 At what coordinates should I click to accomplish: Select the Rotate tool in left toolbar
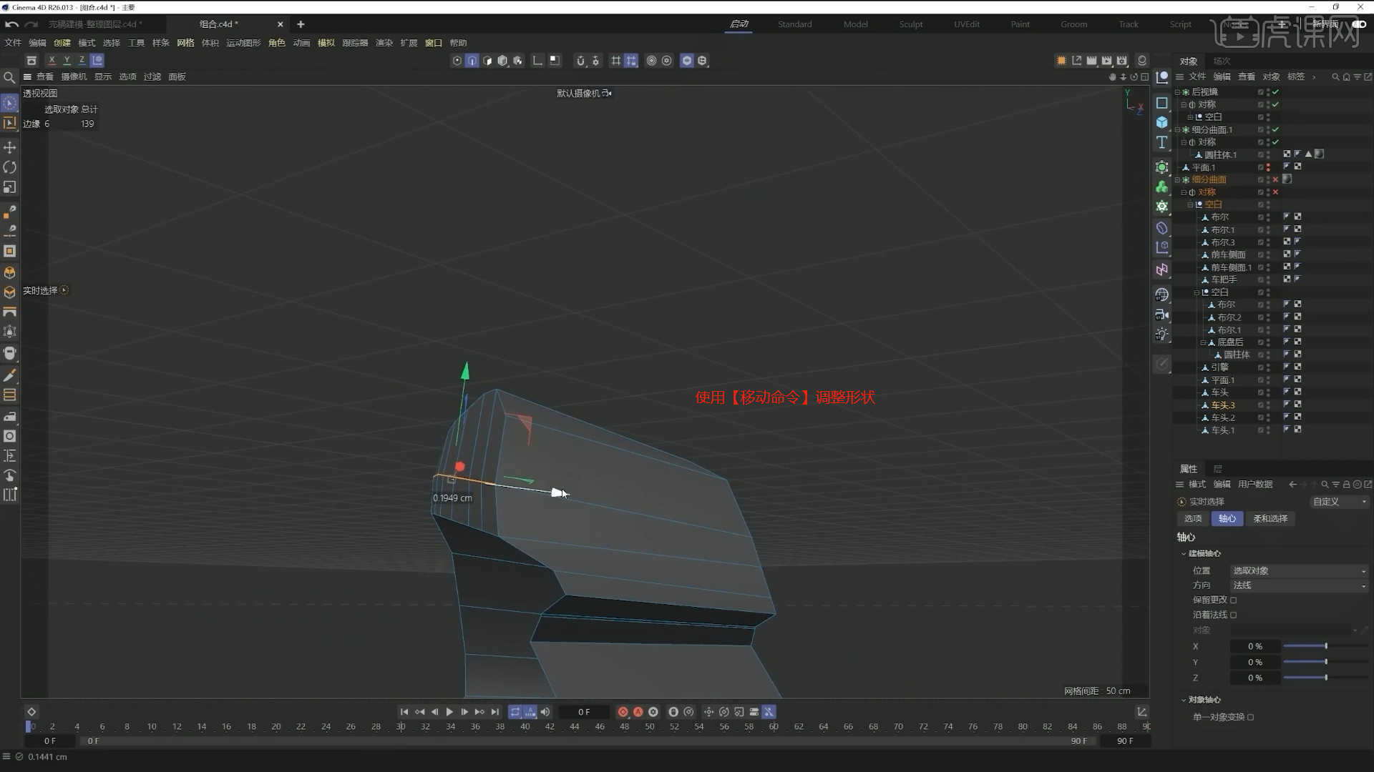(10, 167)
